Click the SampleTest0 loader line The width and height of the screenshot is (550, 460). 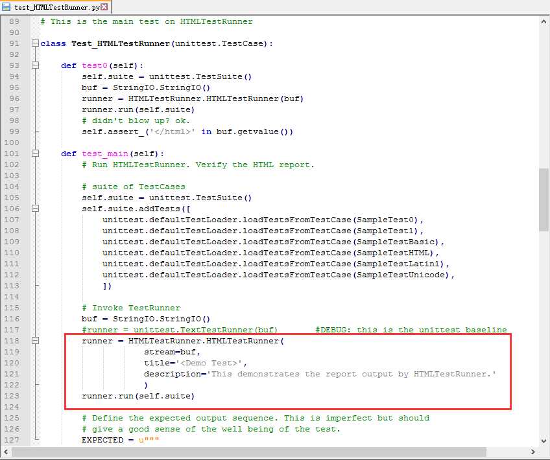coord(263,220)
